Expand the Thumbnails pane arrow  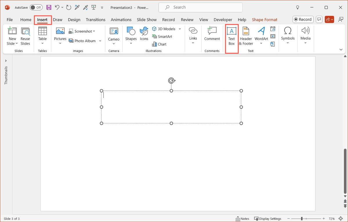(6, 61)
